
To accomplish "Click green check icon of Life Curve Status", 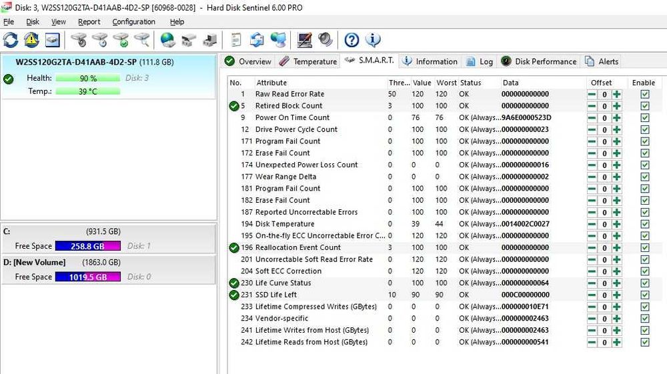I will point(234,283).
